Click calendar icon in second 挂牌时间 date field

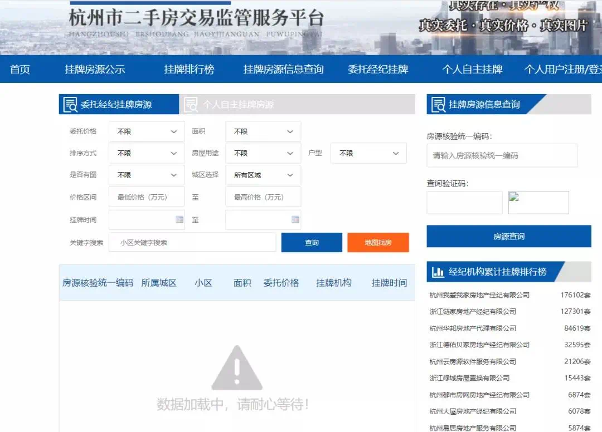[x=295, y=219]
